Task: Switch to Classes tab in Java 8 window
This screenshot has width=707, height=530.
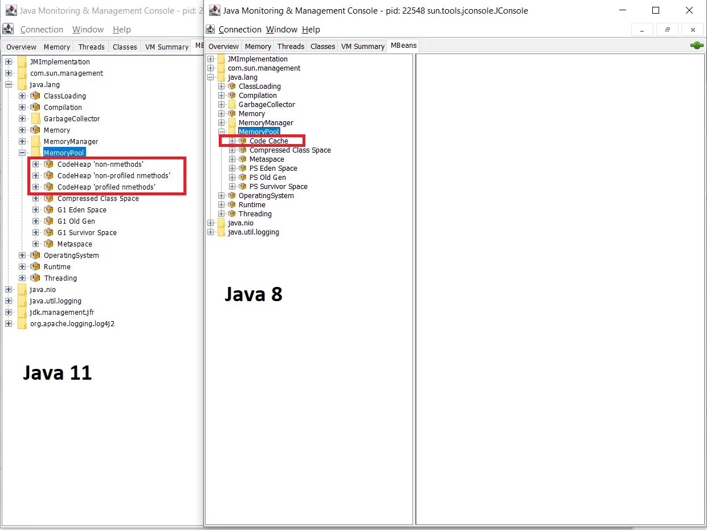Action: pos(322,46)
